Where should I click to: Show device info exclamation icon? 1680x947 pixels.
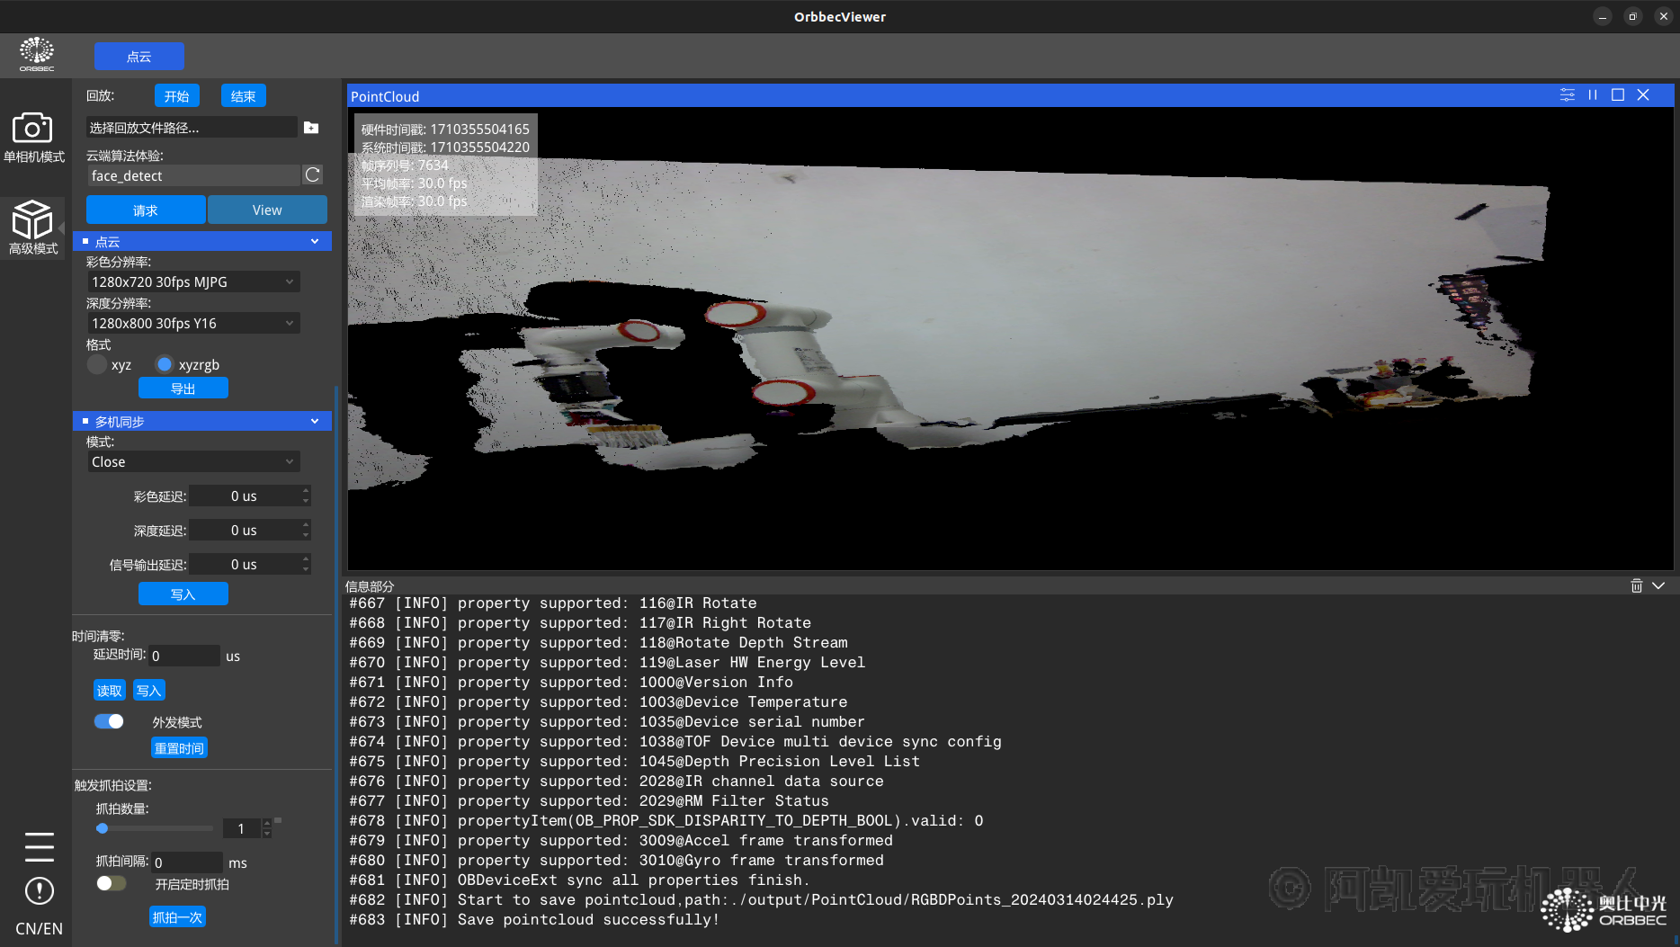39,891
